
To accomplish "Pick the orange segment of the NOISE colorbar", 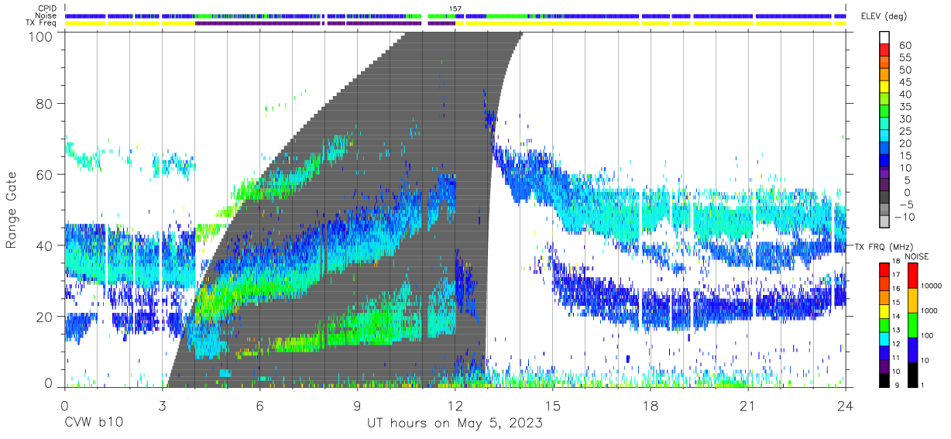I will 912,299.
